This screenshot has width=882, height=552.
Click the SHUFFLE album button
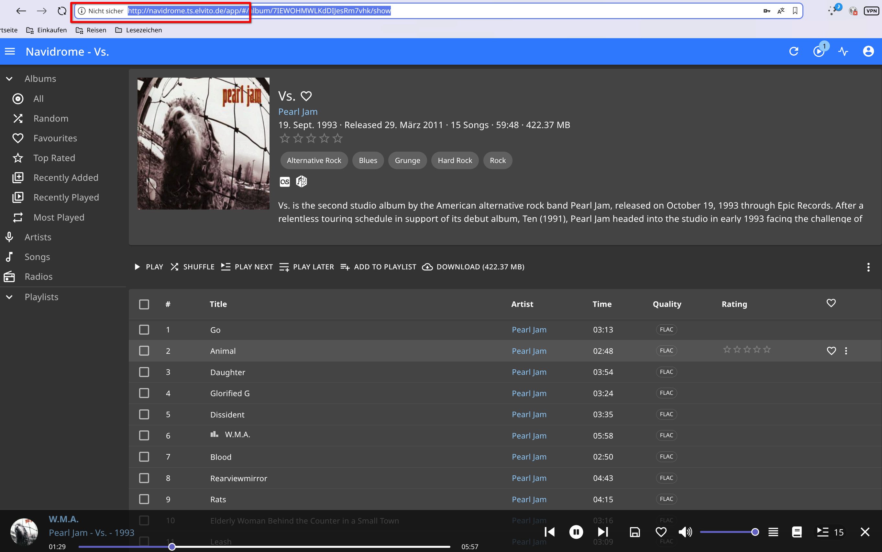coord(193,267)
